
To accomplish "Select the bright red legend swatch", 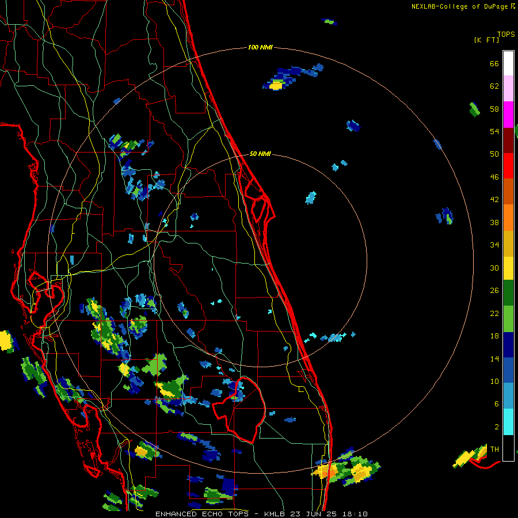I will [x=508, y=166].
